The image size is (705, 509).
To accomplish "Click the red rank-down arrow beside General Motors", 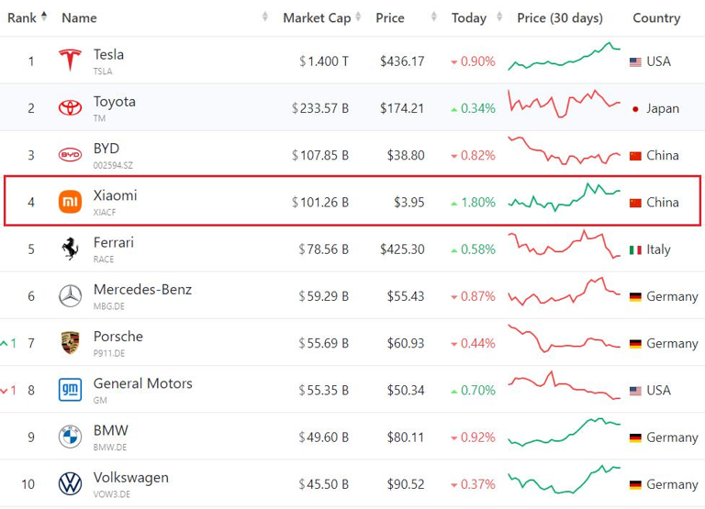I will pos(5,391).
